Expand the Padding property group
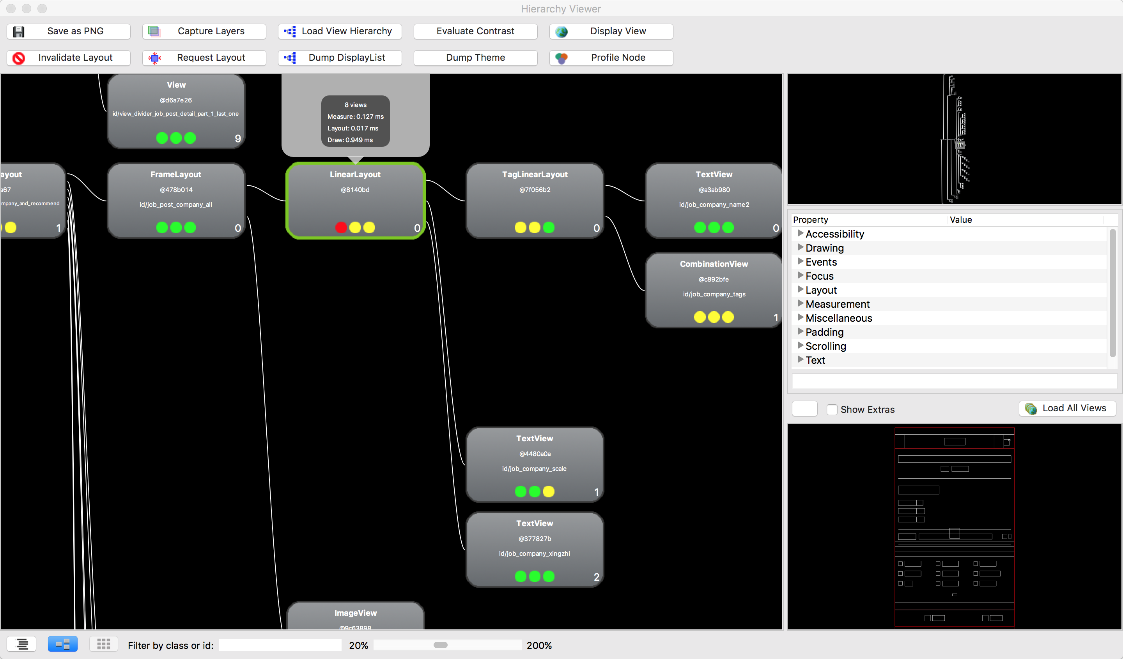 801,331
